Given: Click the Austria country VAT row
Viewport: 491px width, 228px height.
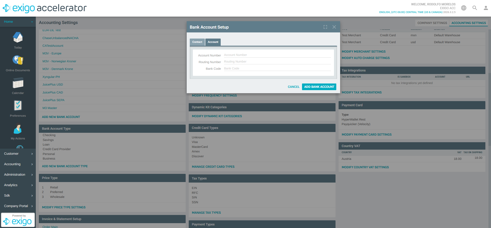Looking at the screenshot, I should pos(412,159).
